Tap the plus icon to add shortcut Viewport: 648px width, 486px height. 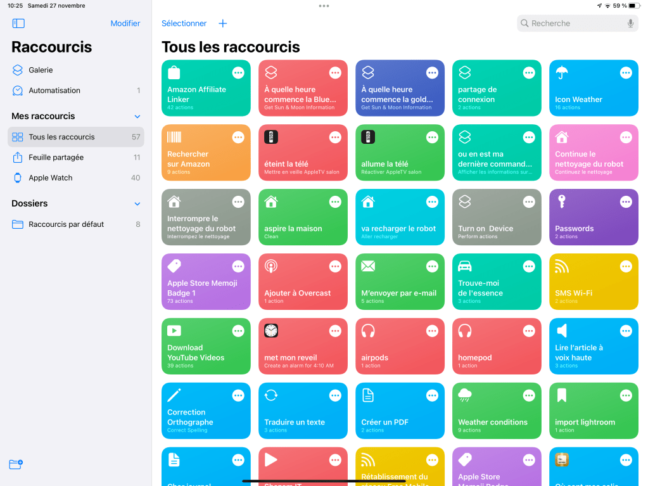point(222,23)
